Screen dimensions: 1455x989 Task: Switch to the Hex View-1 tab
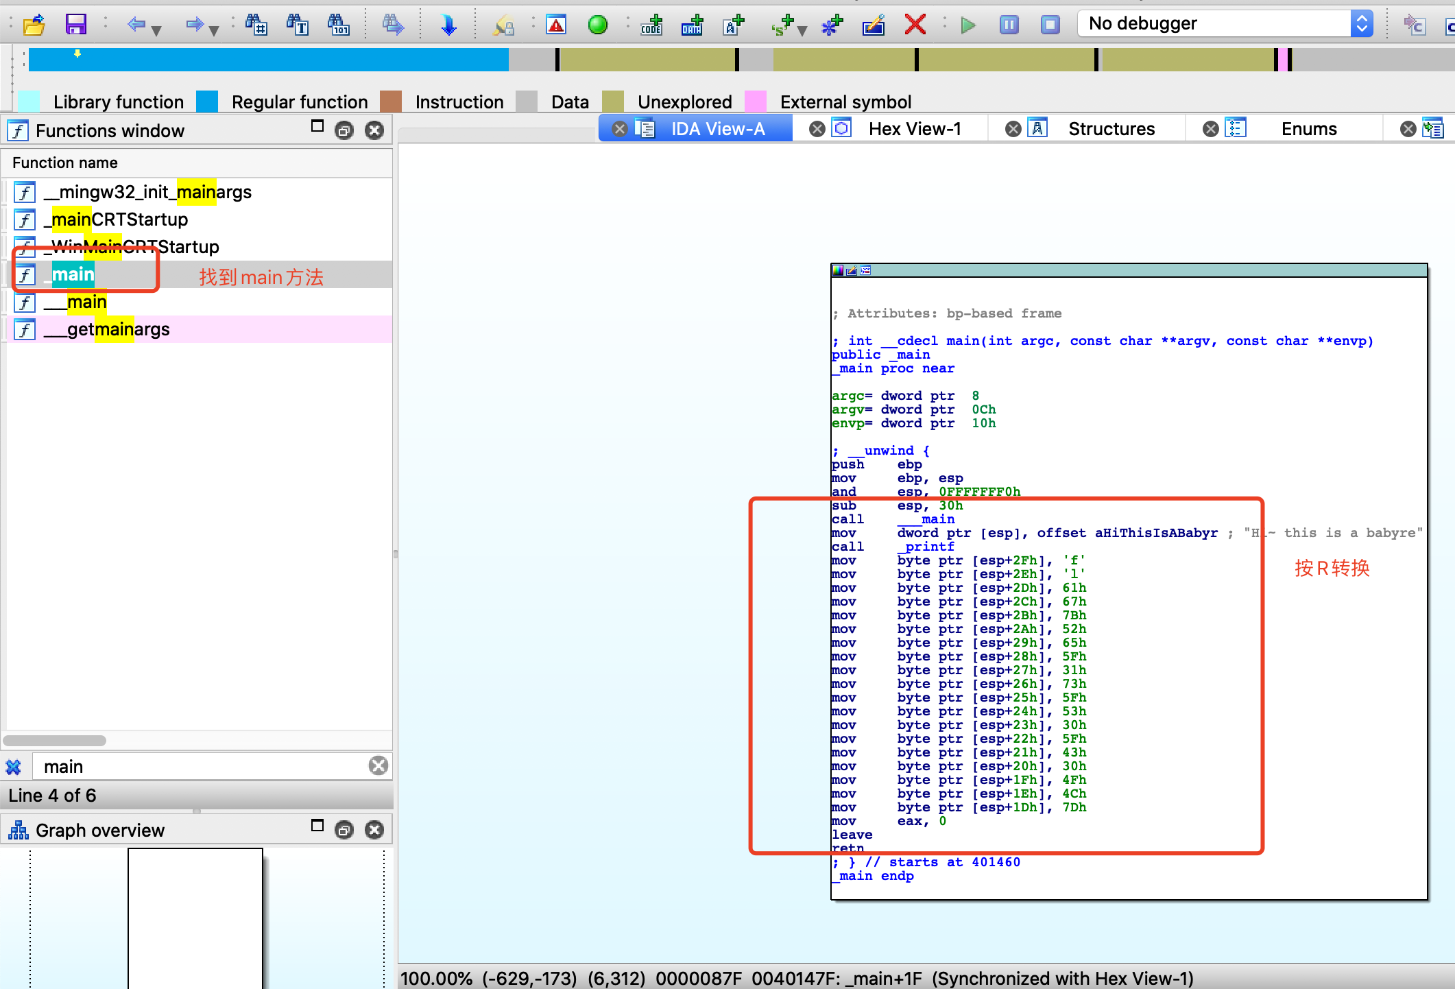(914, 129)
